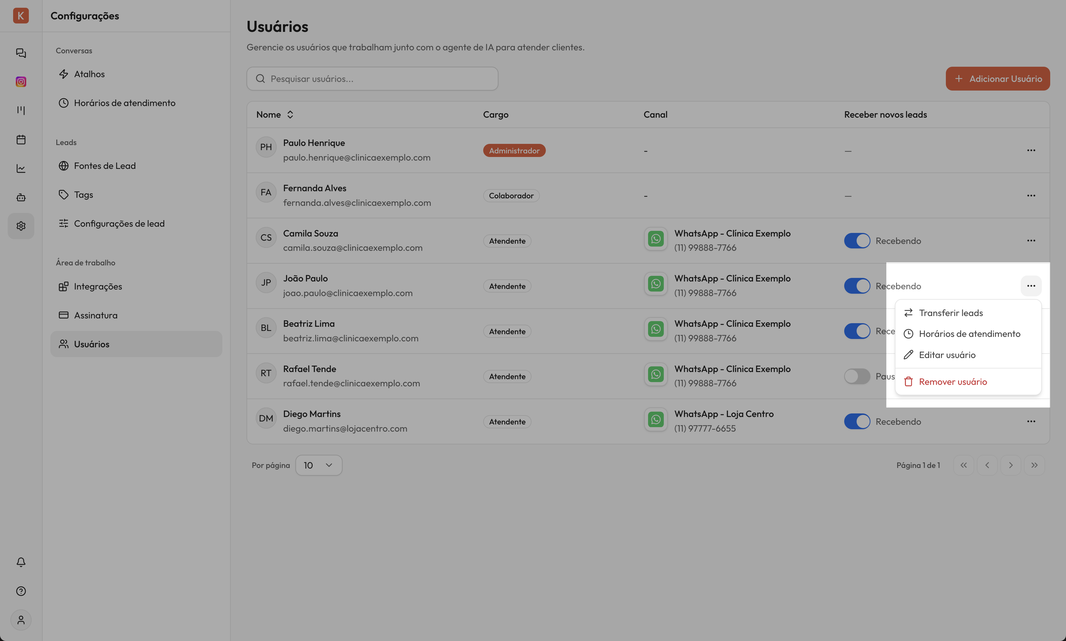Viewport: 1066px width, 641px height.
Task: Click the FA avatar of Fernanda Alves
Action: (x=266, y=192)
